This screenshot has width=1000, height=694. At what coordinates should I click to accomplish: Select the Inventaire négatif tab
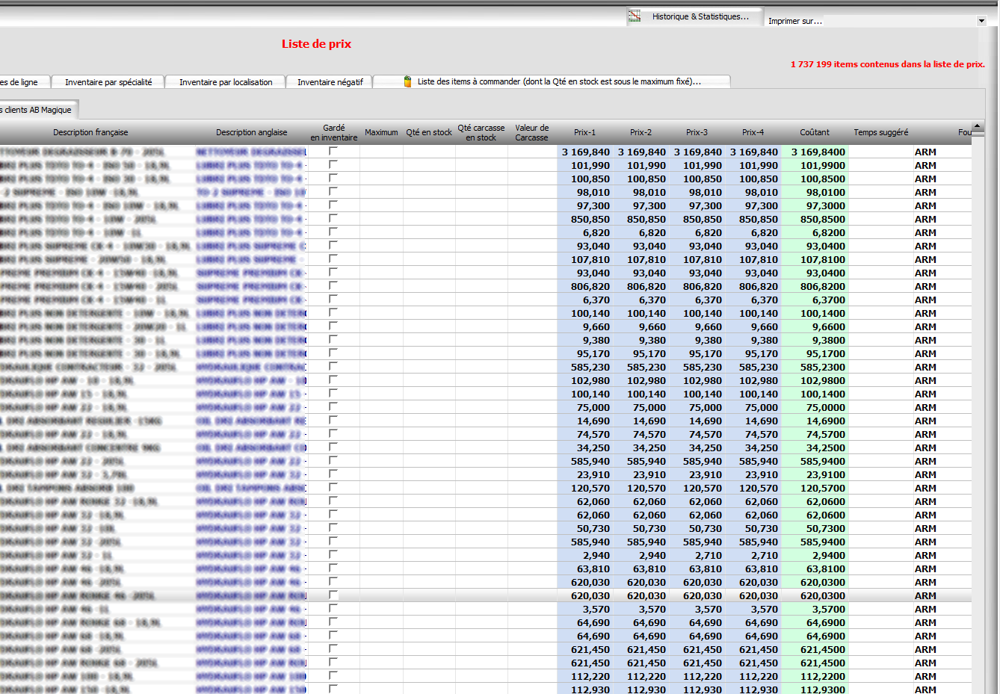point(330,82)
